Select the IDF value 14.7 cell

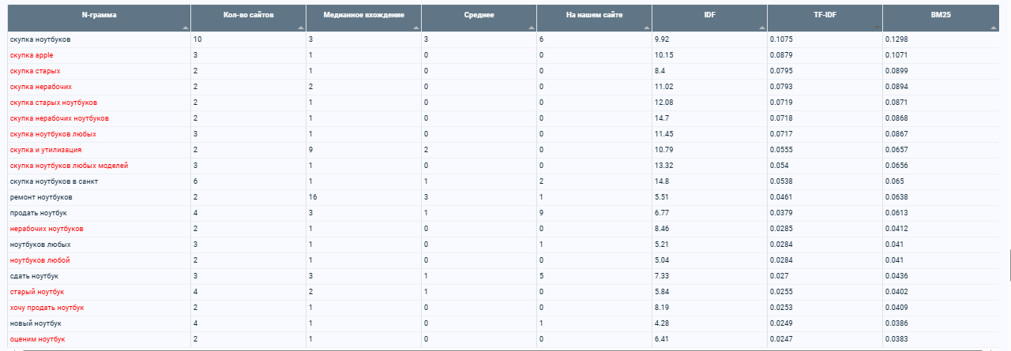662,118
